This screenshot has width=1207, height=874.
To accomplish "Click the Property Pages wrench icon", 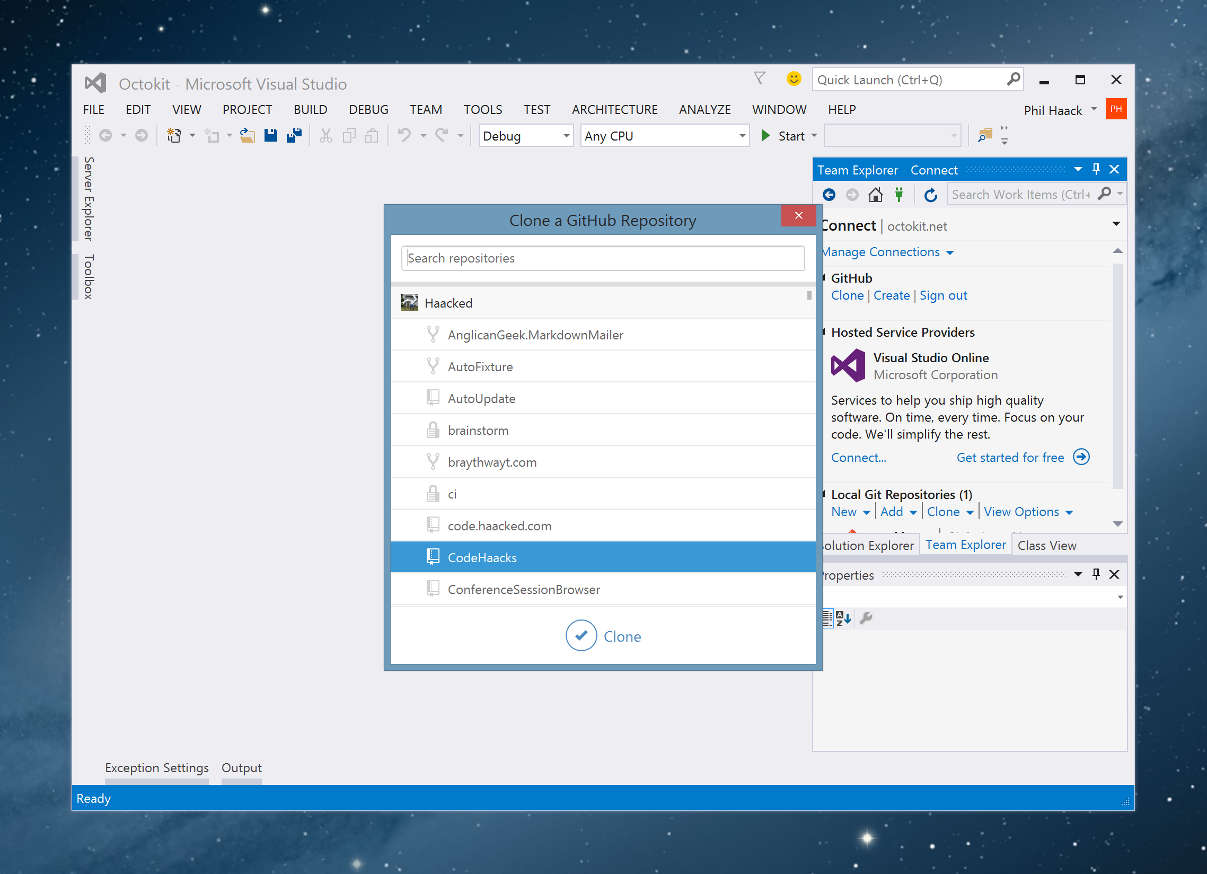I will tap(866, 618).
